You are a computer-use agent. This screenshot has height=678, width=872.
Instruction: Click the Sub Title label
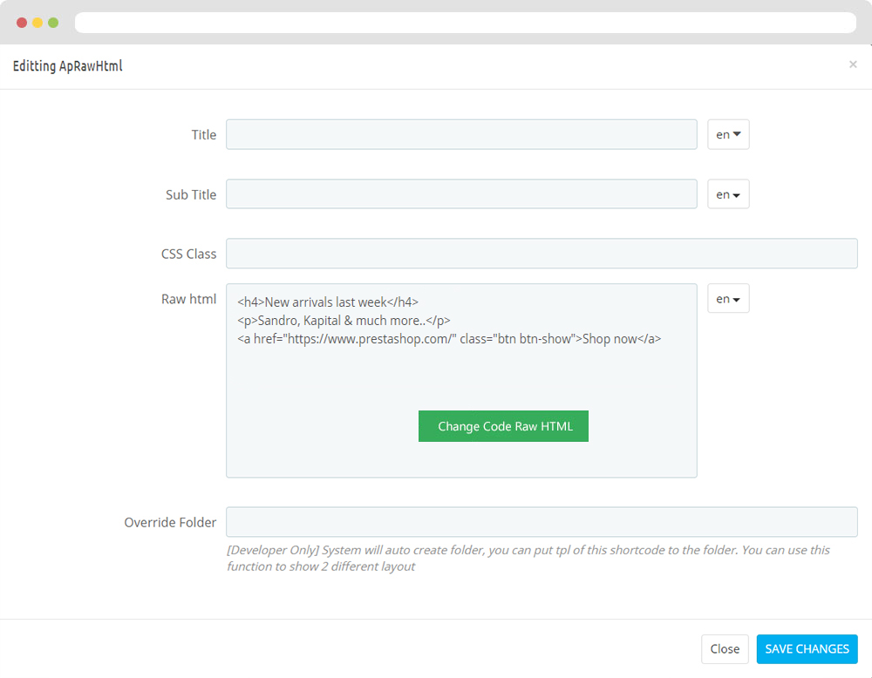(x=191, y=194)
